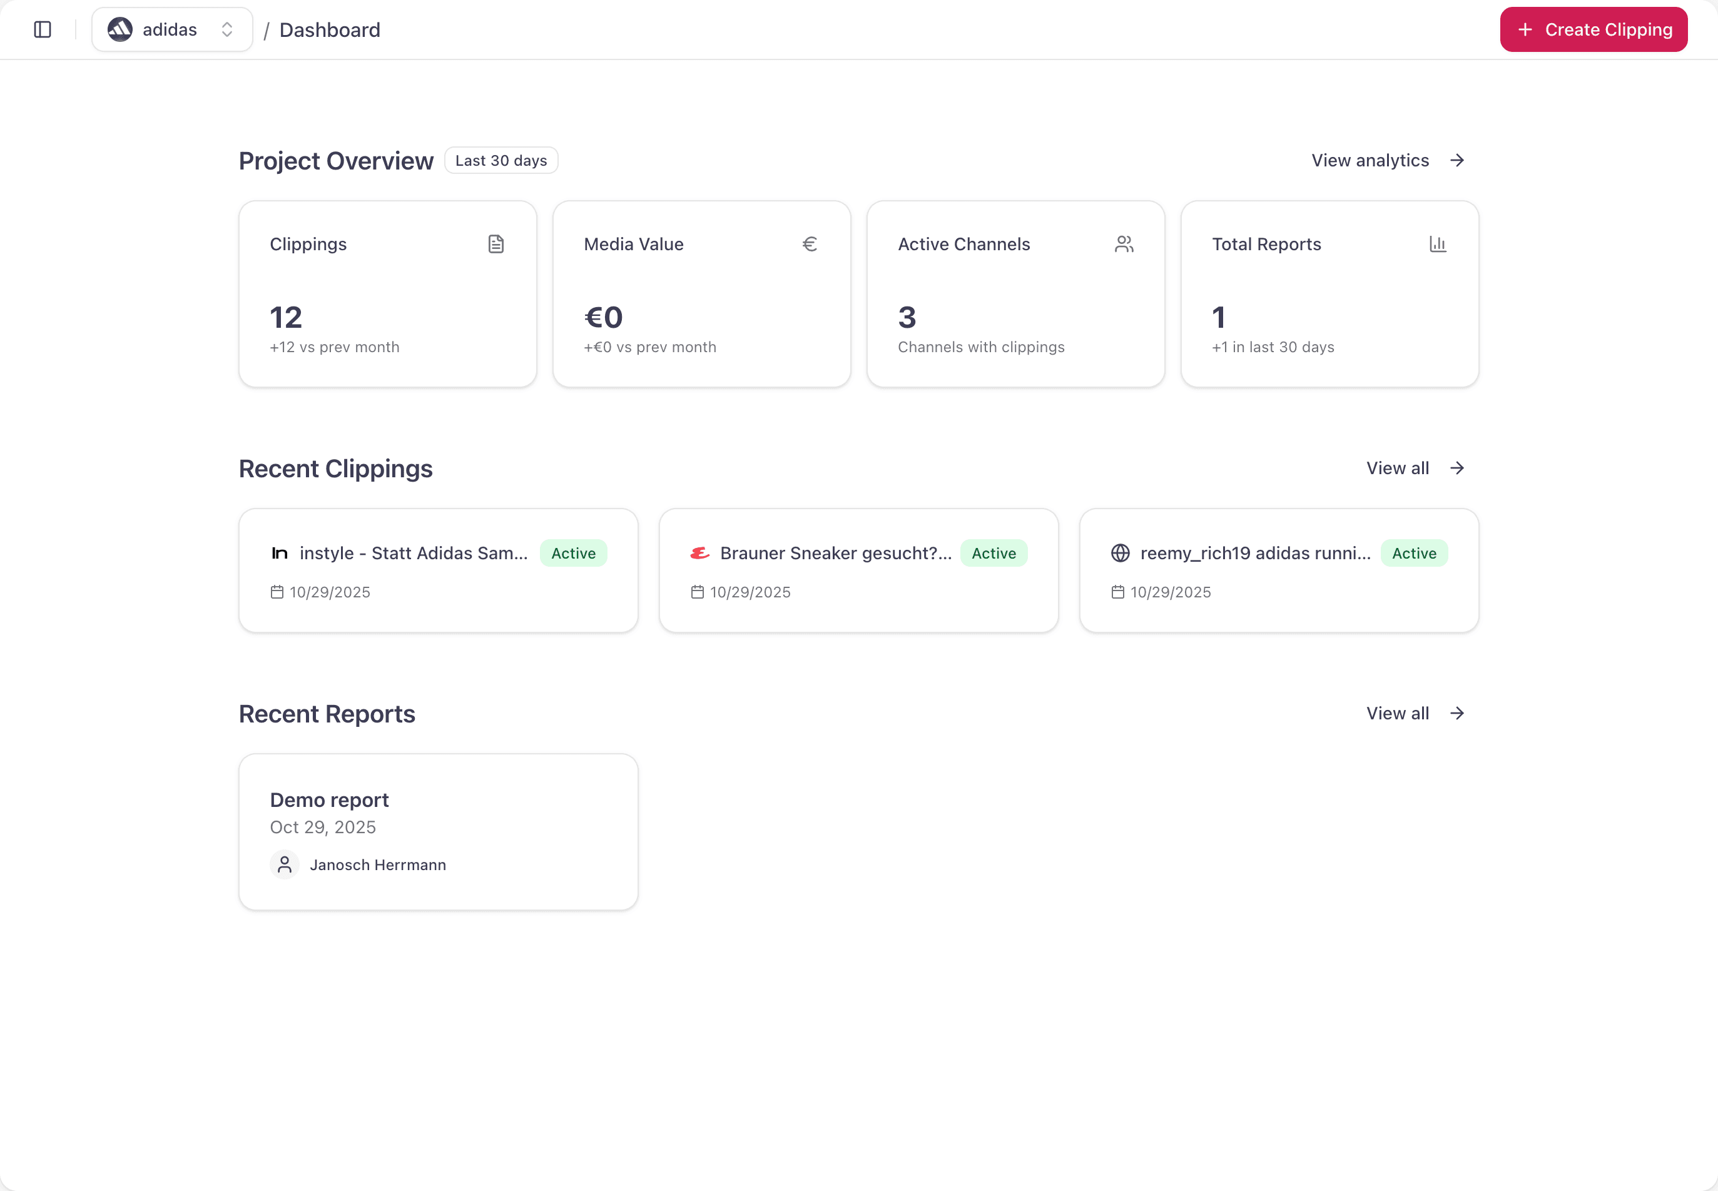Open View analytics
The width and height of the screenshot is (1718, 1191).
[x=1388, y=160]
